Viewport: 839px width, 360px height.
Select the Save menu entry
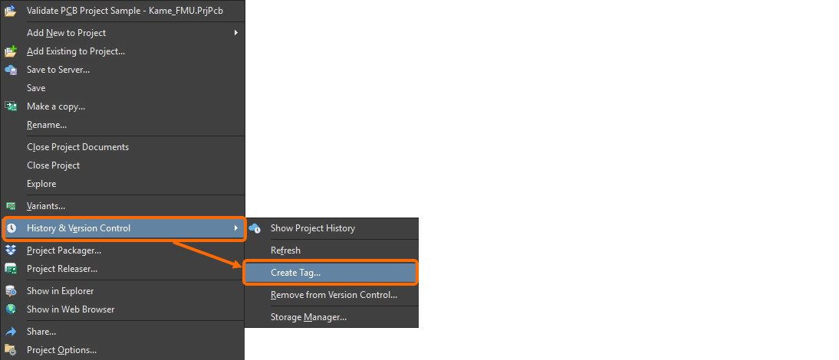(x=123, y=87)
